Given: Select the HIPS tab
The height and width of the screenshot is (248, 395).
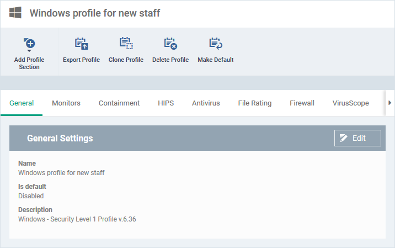Looking at the screenshot, I should [x=166, y=103].
